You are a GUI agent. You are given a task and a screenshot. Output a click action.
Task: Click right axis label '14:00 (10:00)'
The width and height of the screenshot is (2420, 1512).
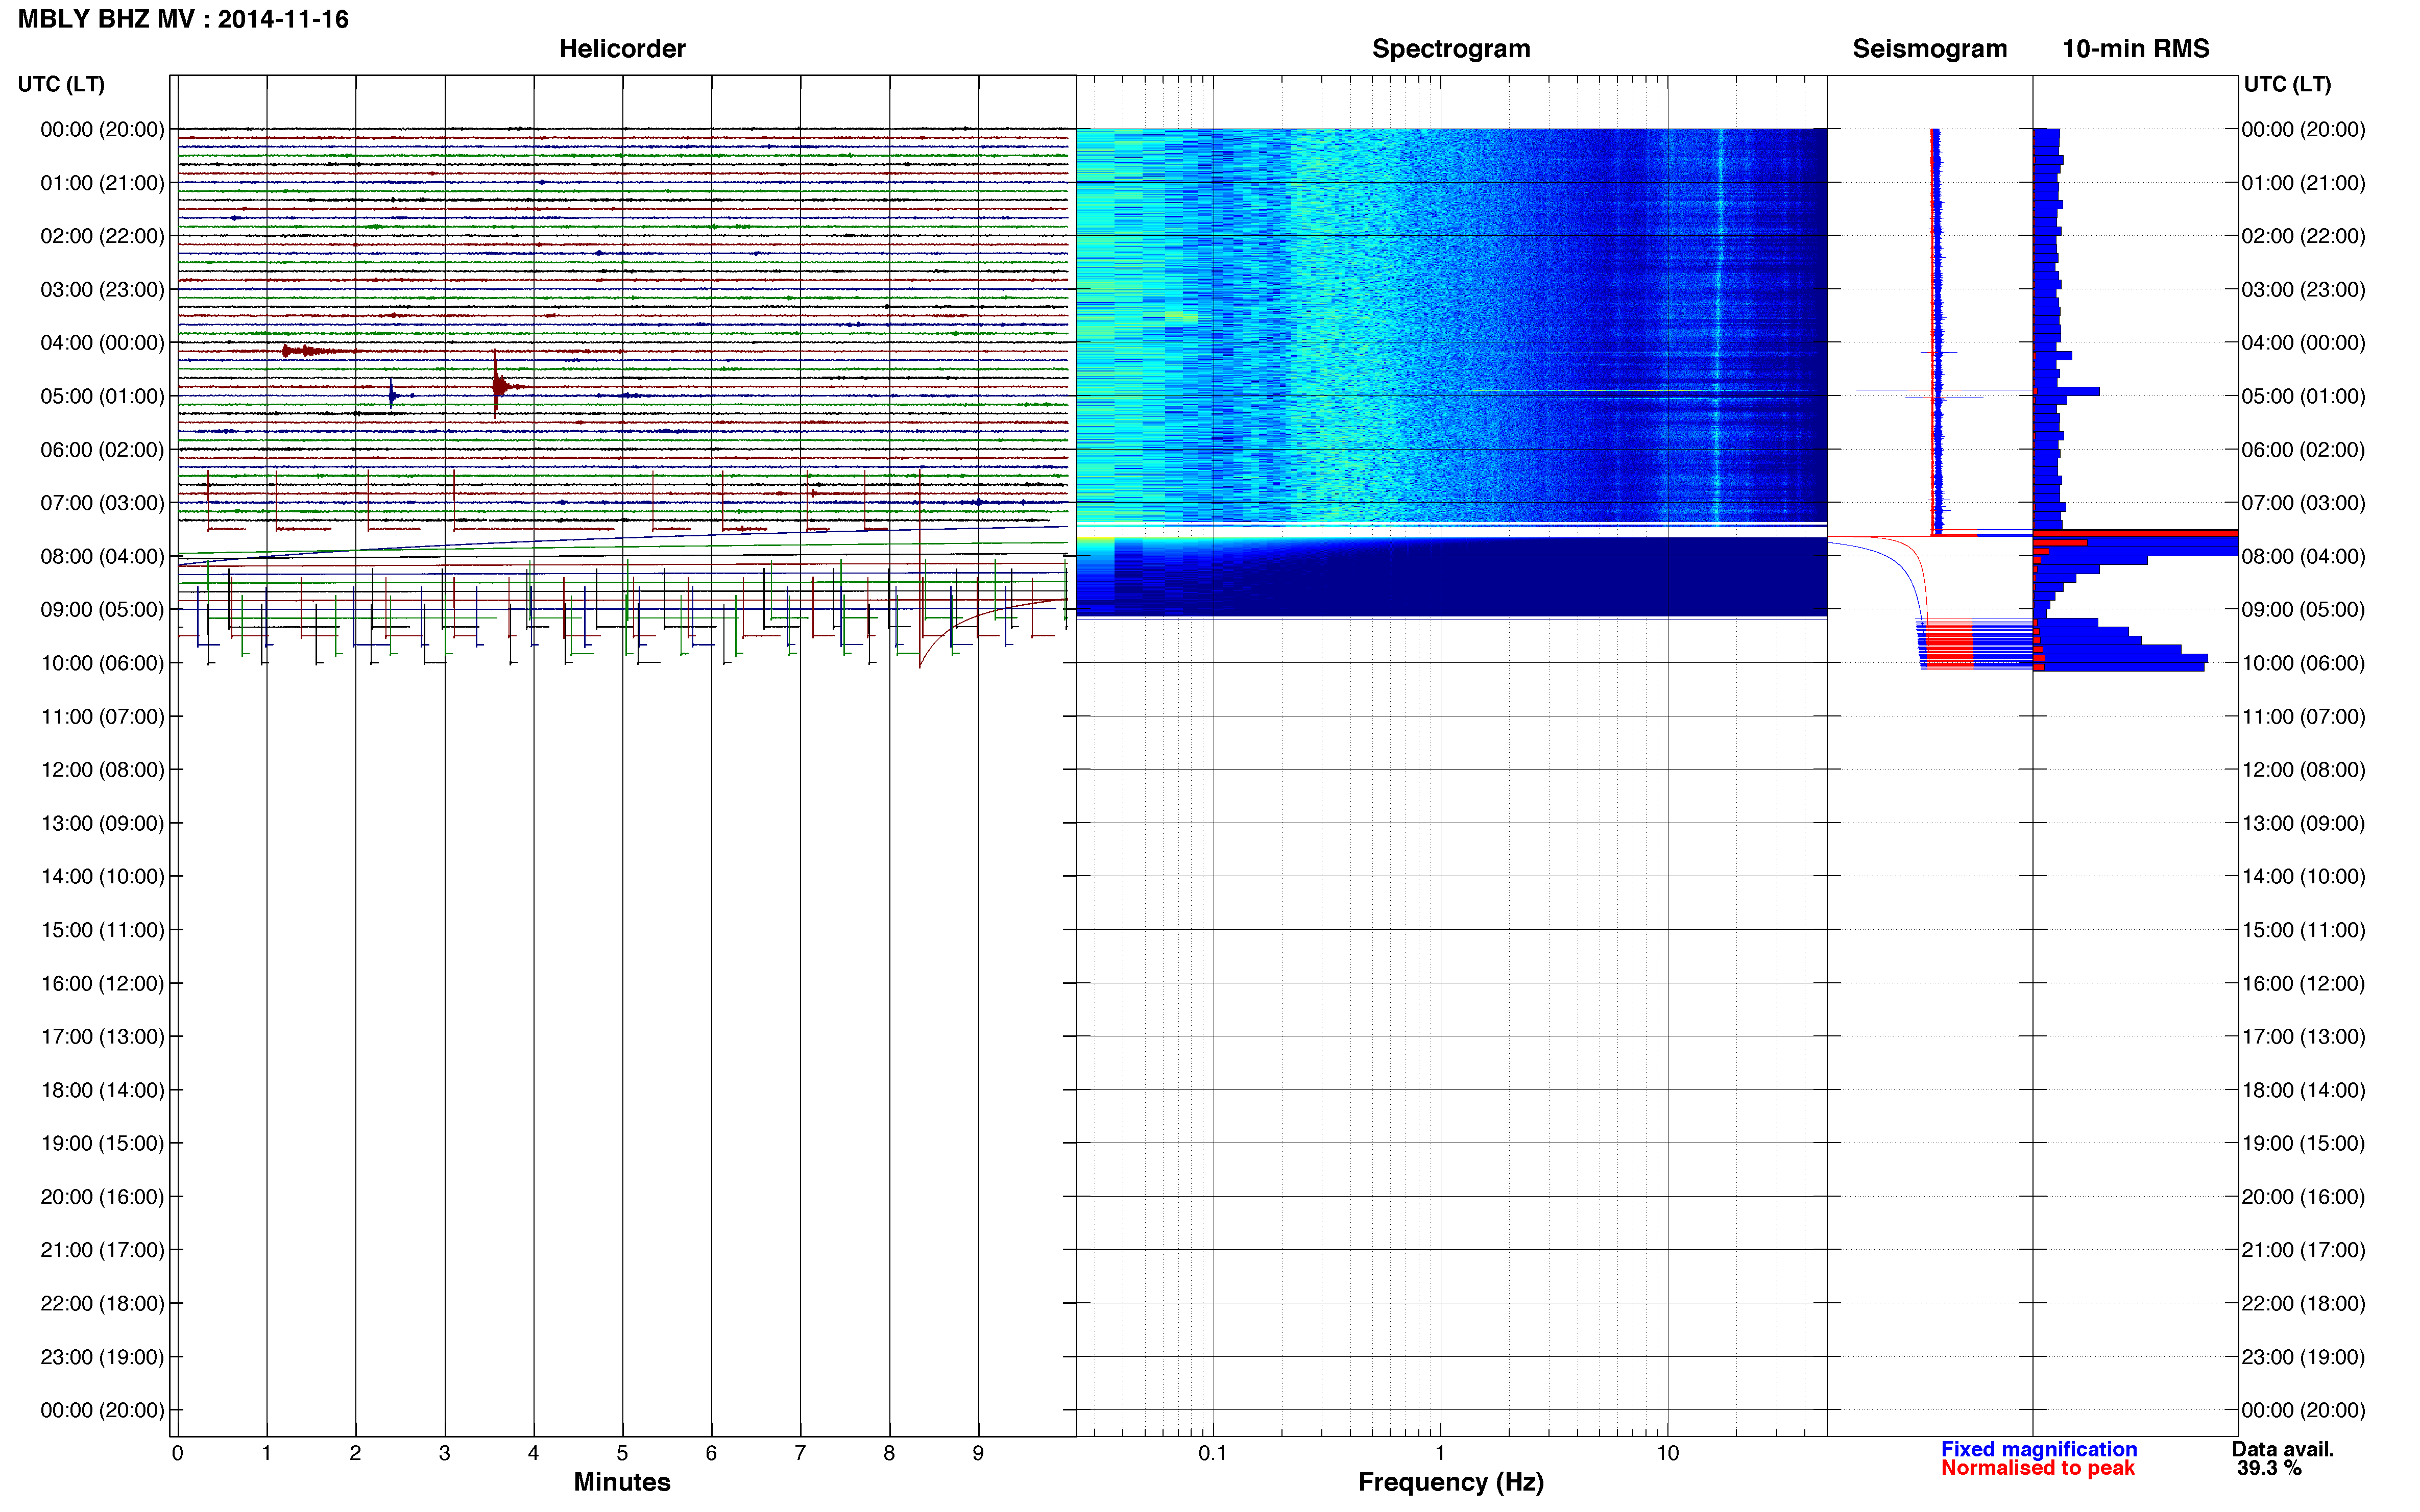pyautogui.click(x=2303, y=876)
